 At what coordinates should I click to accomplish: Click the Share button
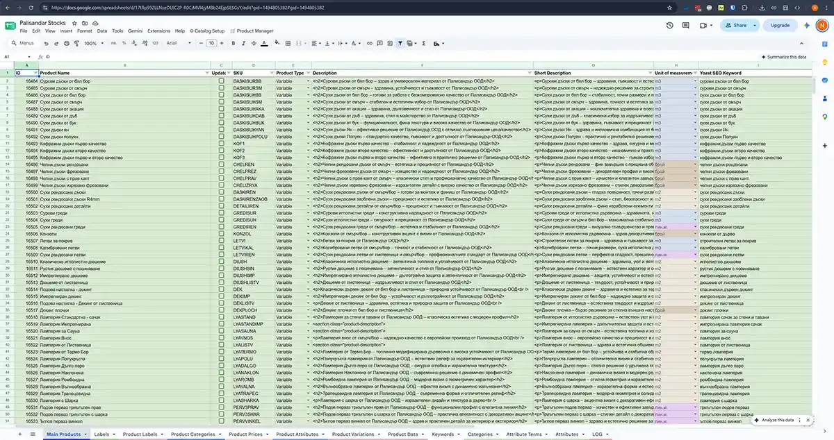tap(736, 25)
